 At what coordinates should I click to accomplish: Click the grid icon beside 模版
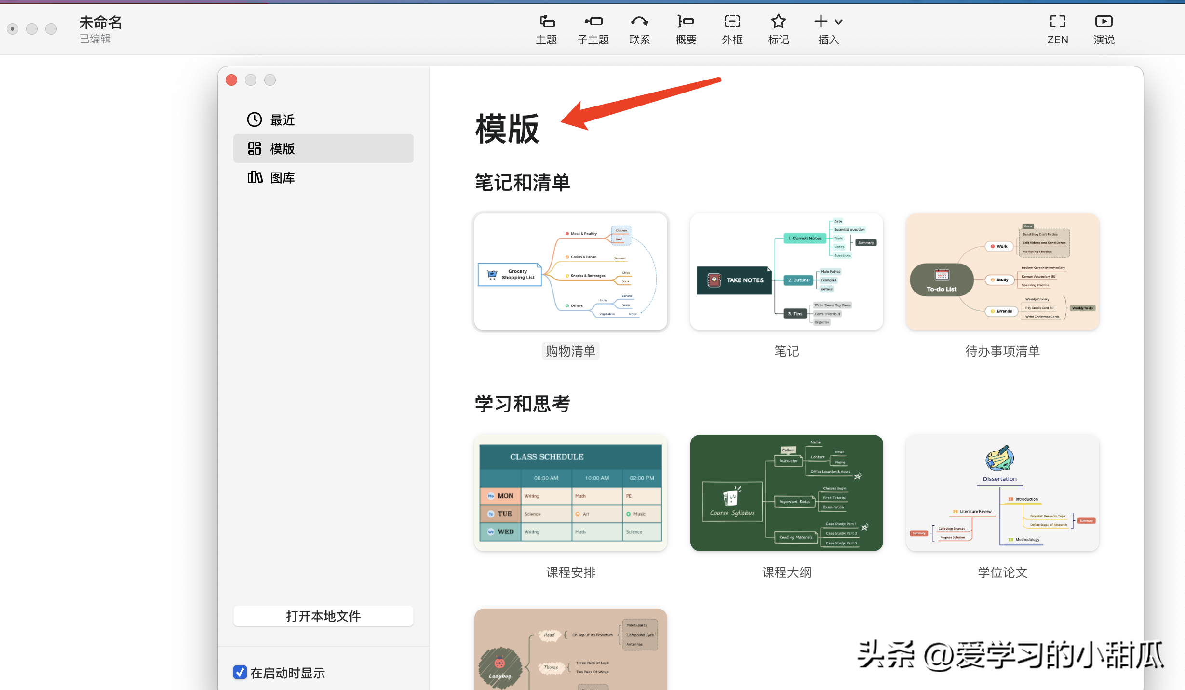click(255, 148)
